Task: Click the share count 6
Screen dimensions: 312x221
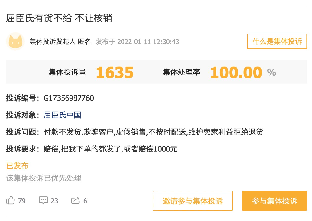Action: (x=85, y=201)
